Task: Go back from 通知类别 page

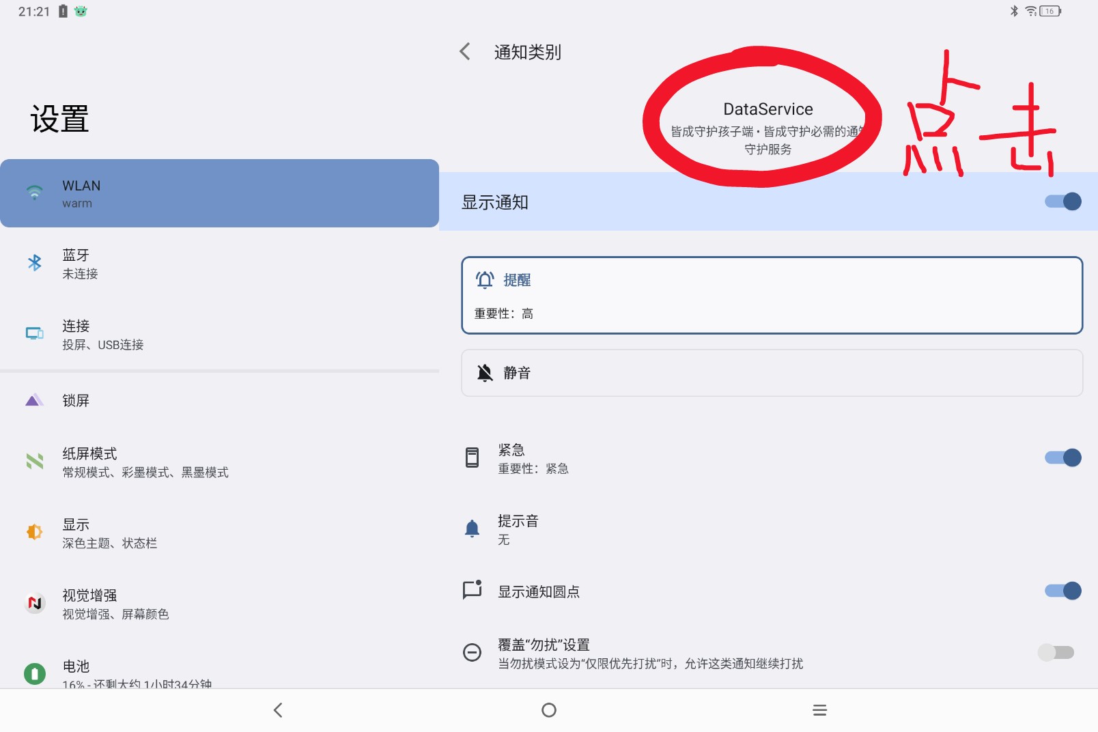Action: tap(465, 52)
